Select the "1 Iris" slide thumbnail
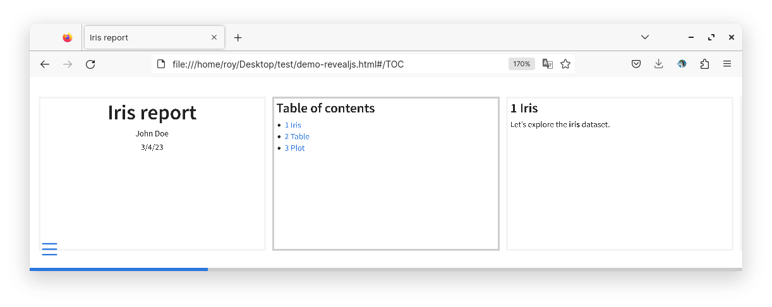 tap(619, 174)
